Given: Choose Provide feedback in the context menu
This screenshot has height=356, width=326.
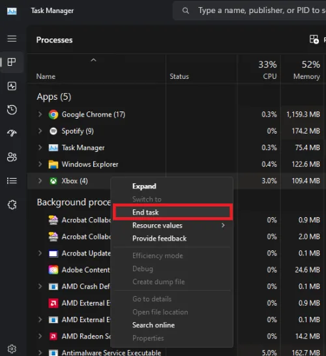Looking at the screenshot, I should tap(172, 239).
